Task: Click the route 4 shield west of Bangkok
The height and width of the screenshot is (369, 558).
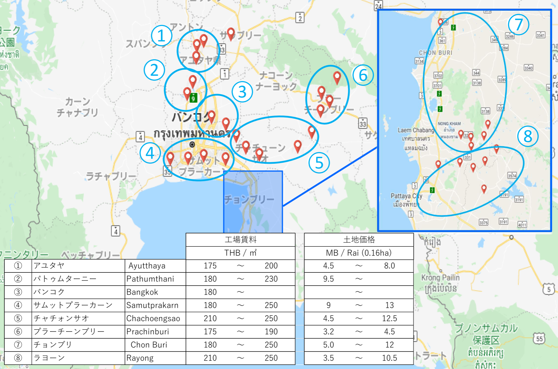Action: [x=141, y=136]
